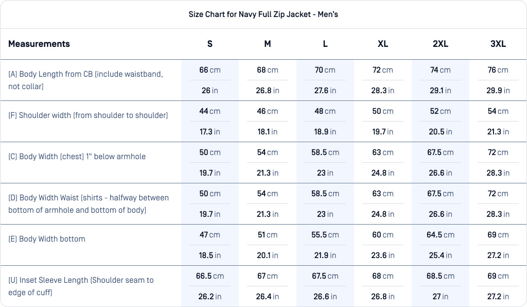This screenshot has height=307, width=527.
Task: Click the 64.5 cm bottom width for 2XL
Action: point(441,235)
